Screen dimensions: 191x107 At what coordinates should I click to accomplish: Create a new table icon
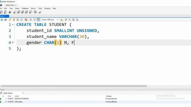[x=19, y=12]
